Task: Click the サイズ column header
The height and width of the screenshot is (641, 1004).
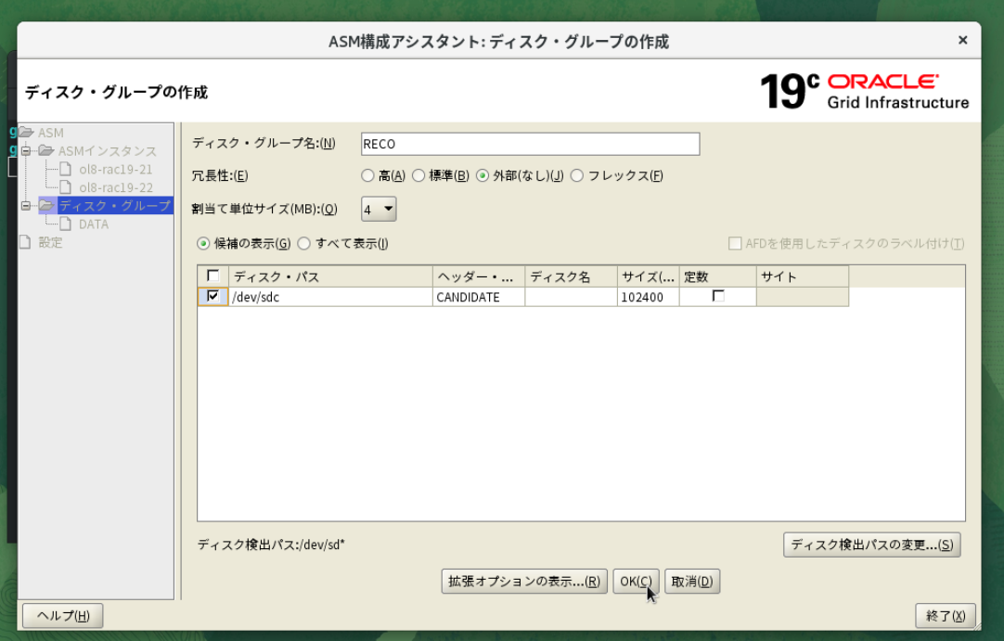Action: tap(648, 276)
